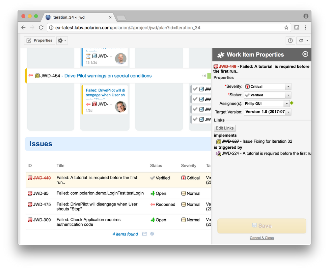The width and height of the screenshot is (329, 270).
Task: Bookmark page with the star icon
Action: tap(286, 28)
